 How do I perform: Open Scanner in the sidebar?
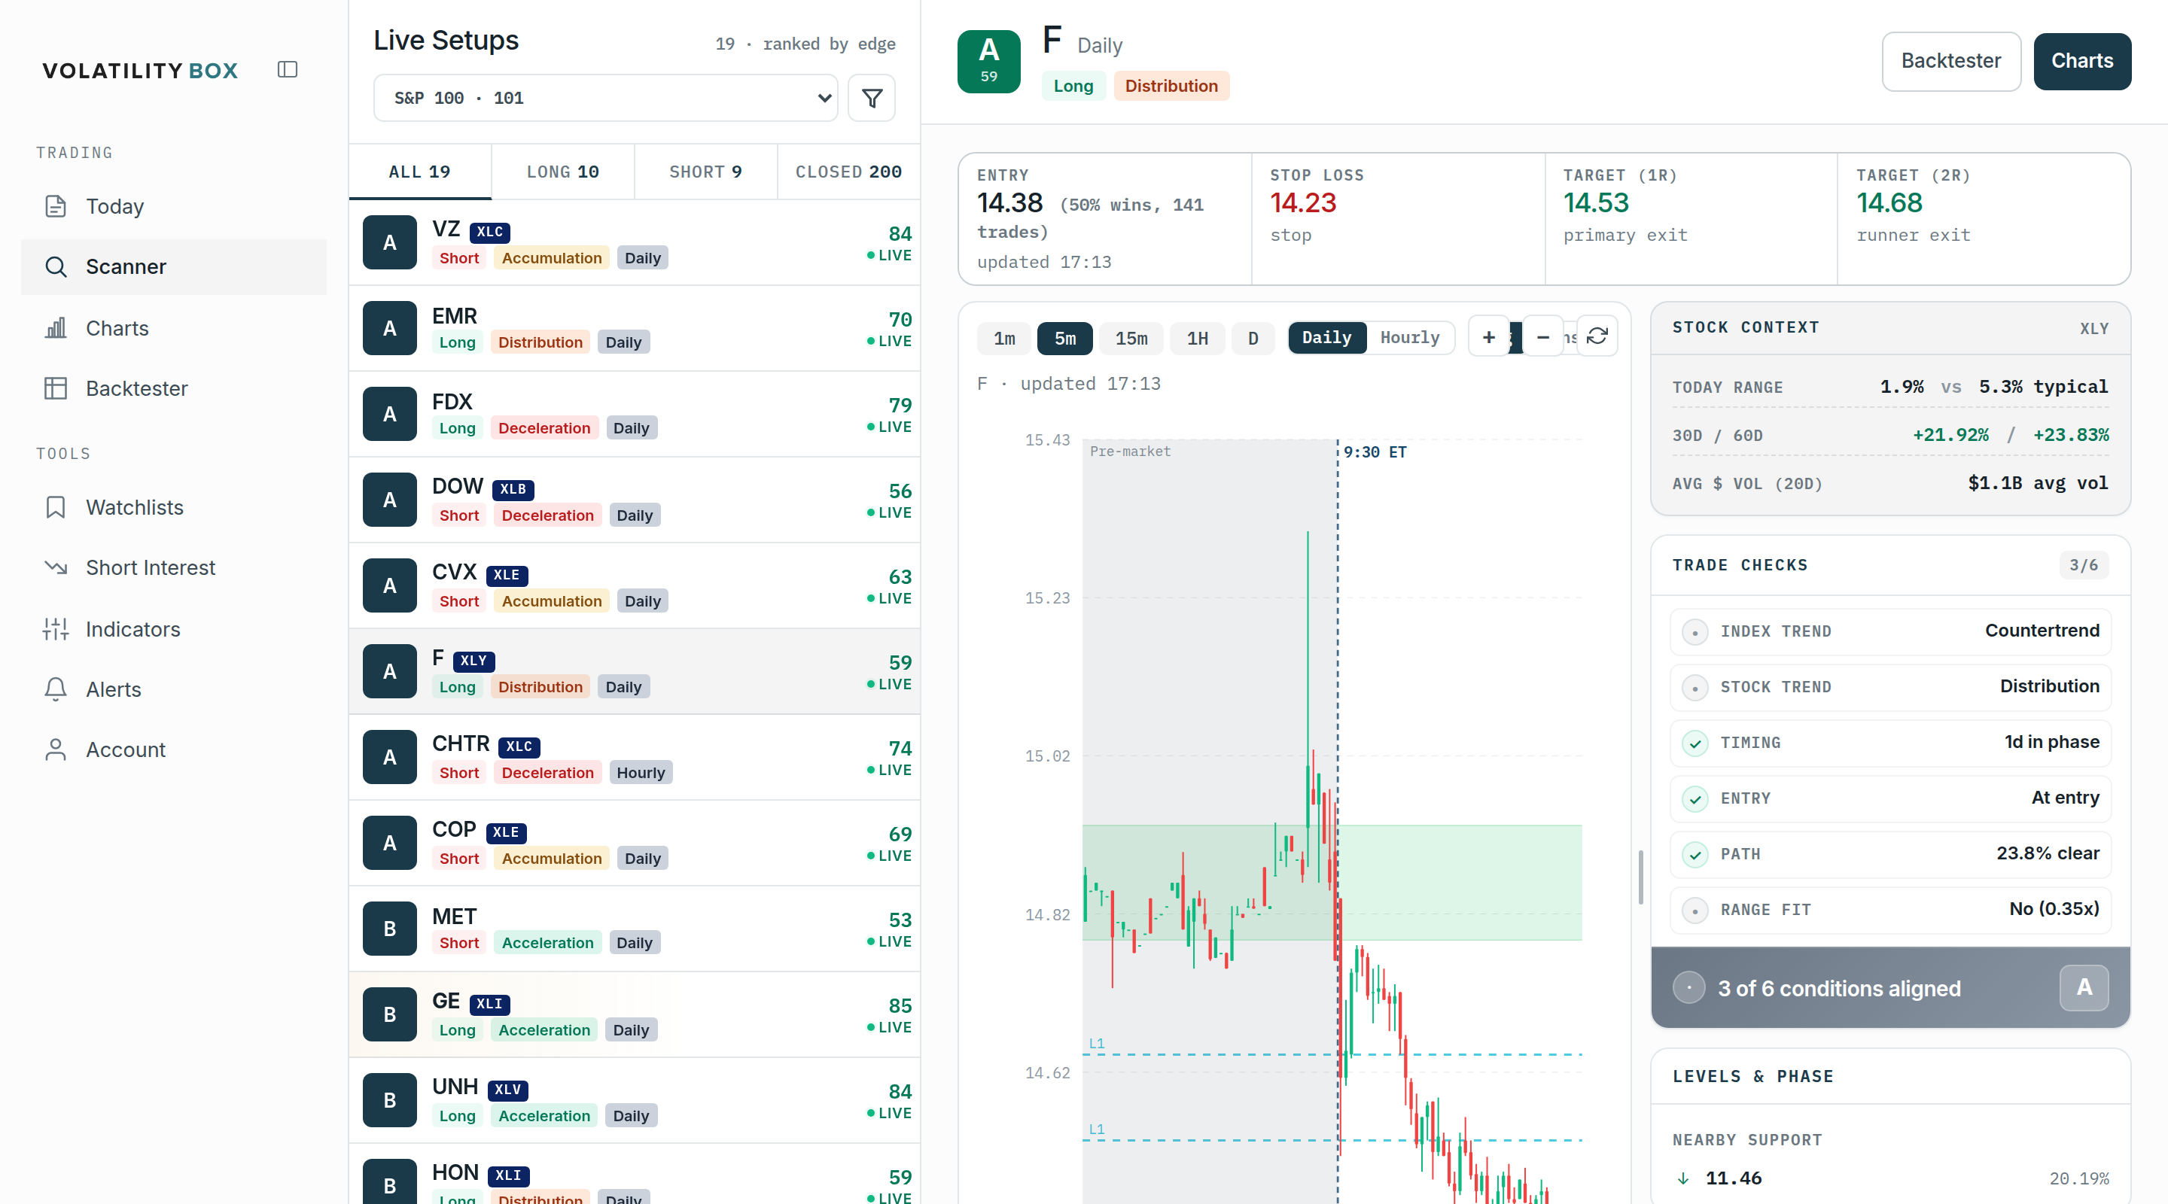pyautogui.click(x=173, y=266)
